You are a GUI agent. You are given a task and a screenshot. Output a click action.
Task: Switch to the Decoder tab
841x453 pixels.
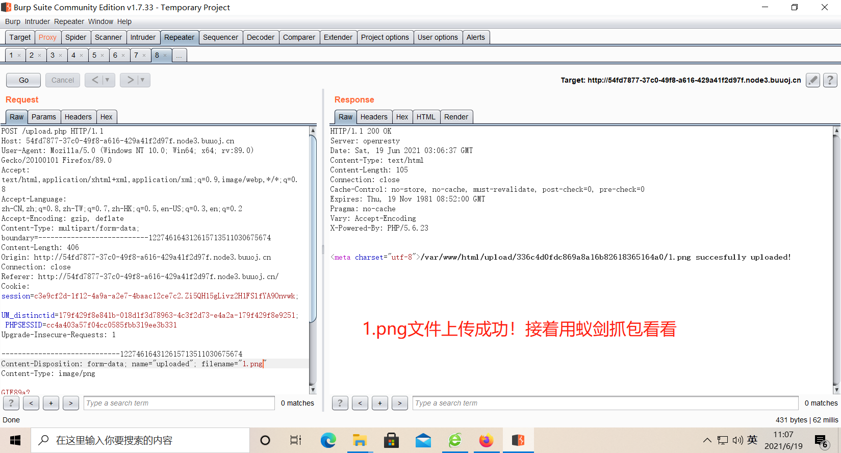(x=261, y=37)
